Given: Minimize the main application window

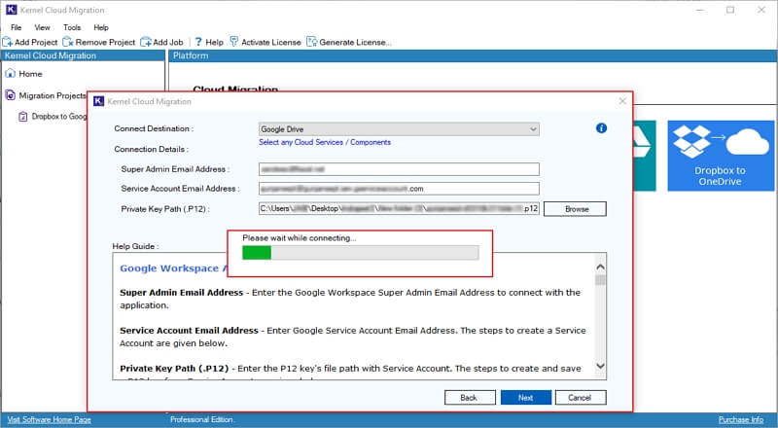Looking at the screenshot, I should point(700,10).
